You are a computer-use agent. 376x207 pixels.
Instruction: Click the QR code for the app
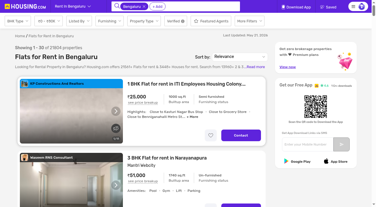[316, 107]
